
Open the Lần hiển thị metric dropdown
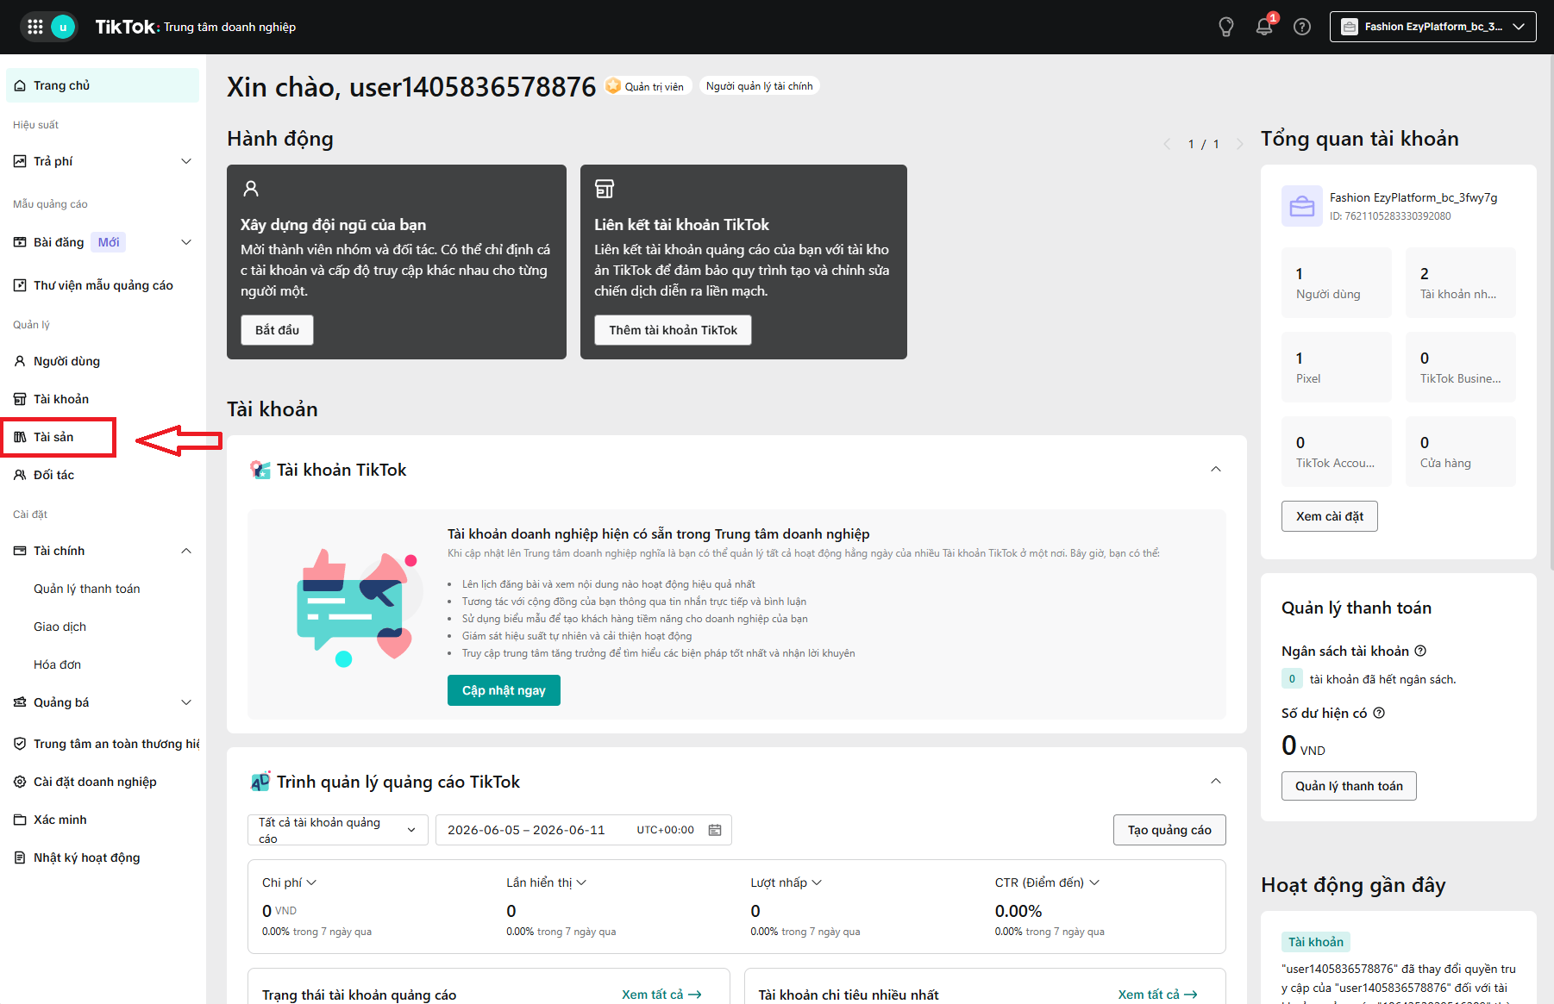pyautogui.click(x=547, y=882)
